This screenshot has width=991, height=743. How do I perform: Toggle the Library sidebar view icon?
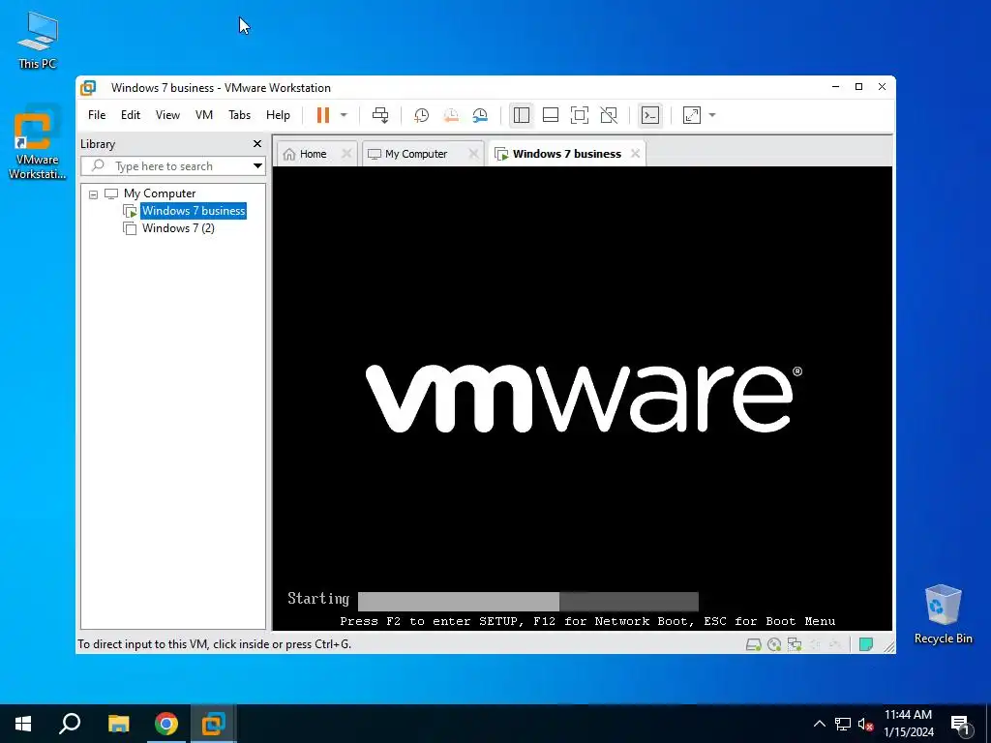[522, 115]
